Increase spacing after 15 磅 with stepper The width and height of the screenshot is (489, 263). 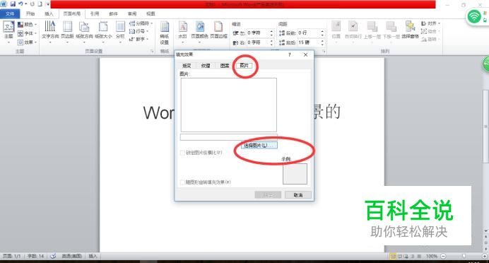[x=322, y=40]
